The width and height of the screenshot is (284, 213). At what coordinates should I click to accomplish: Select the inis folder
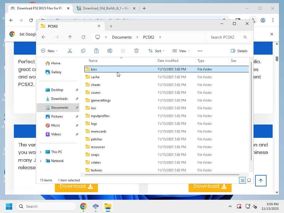point(166,108)
